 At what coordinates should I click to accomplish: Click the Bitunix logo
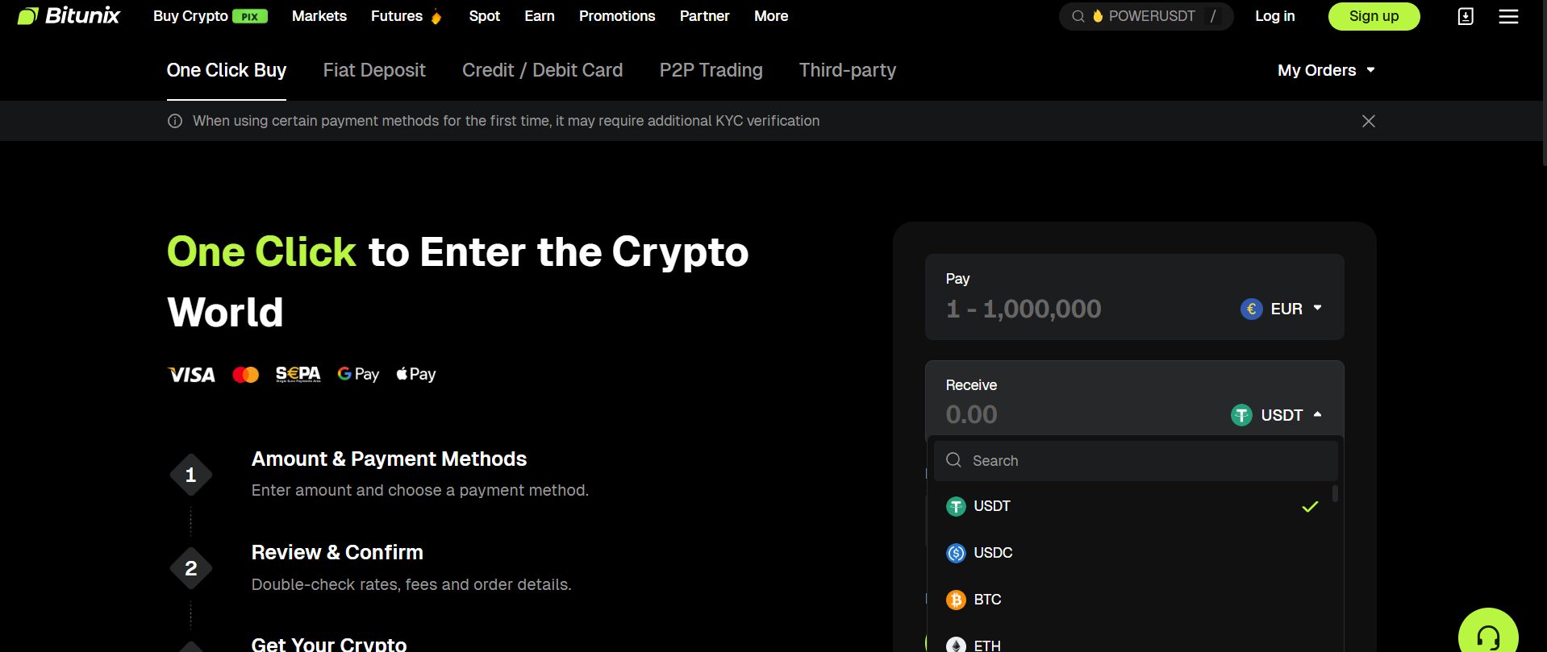69,16
